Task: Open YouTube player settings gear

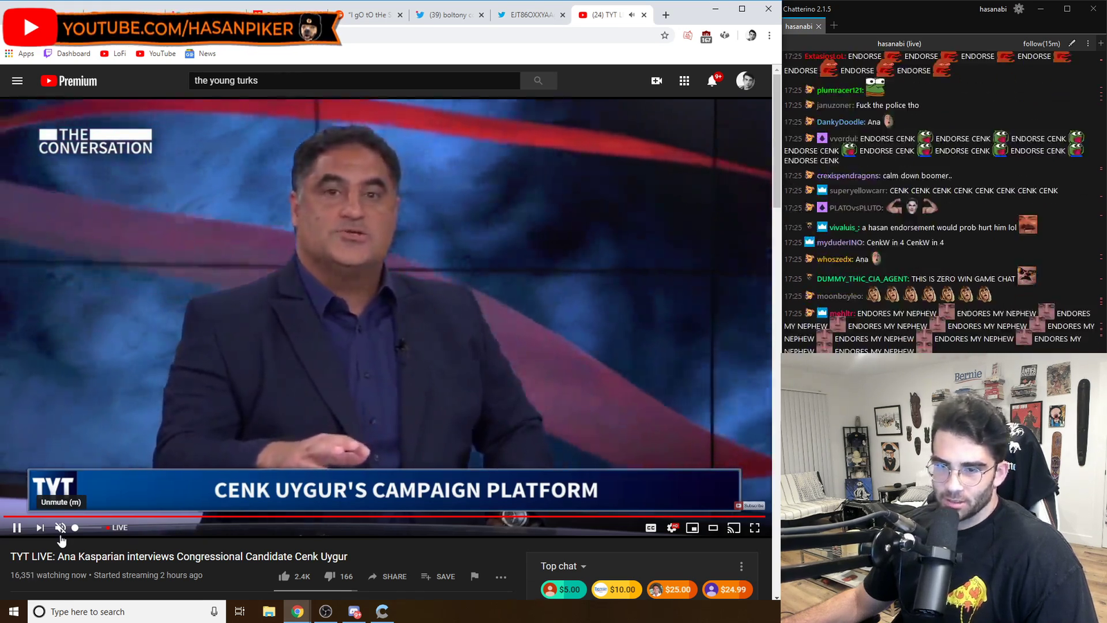Action: pos(672,527)
